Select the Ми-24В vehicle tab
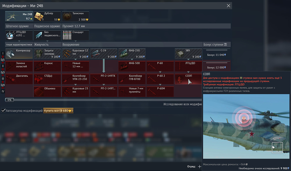The height and width of the screenshot is (171, 291). [x=19, y=16]
